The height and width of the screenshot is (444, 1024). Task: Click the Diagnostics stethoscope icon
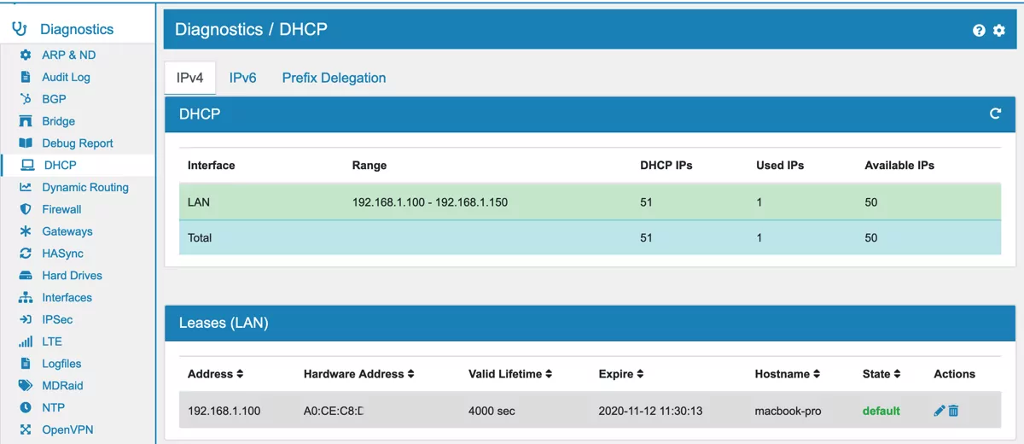tap(19, 29)
